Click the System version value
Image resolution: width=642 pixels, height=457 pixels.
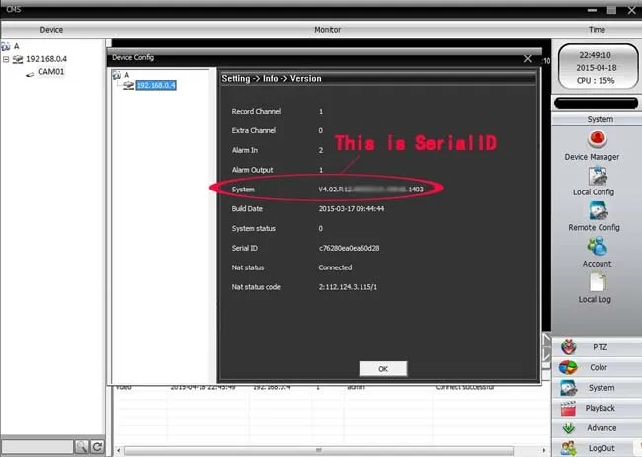pyautogui.click(x=370, y=190)
